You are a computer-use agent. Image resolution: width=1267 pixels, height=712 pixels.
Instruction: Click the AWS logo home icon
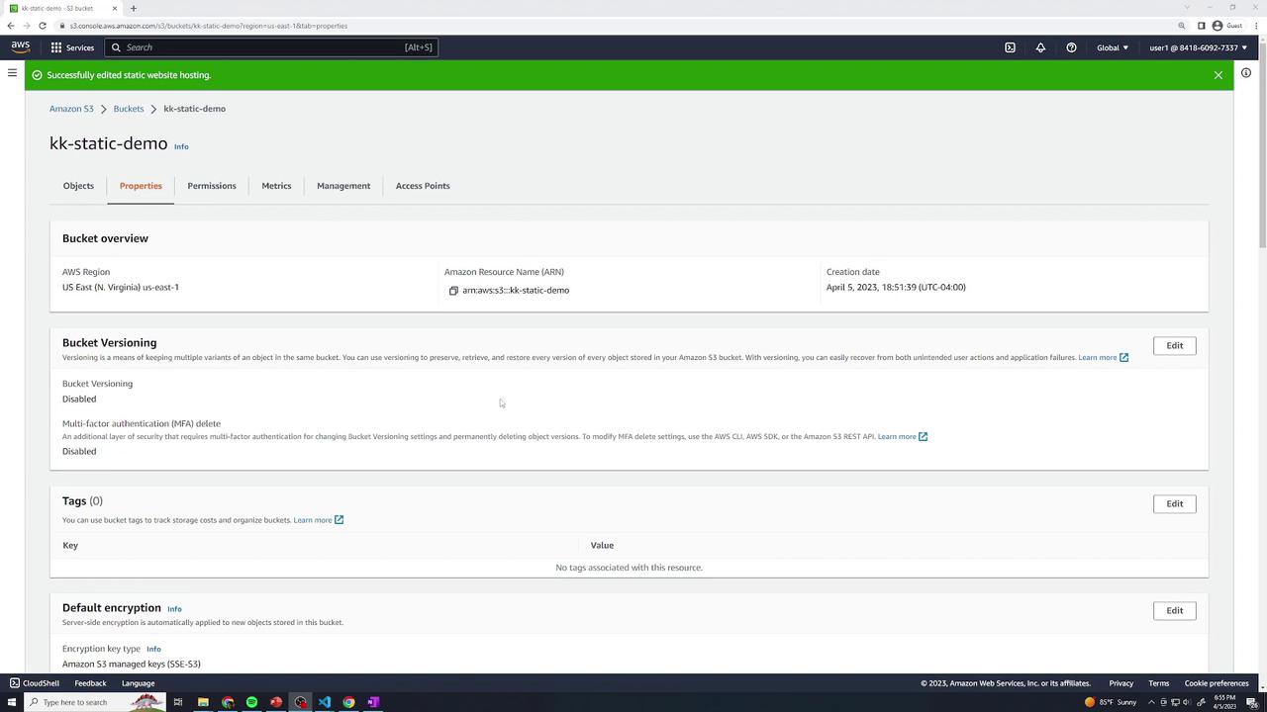[21, 46]
